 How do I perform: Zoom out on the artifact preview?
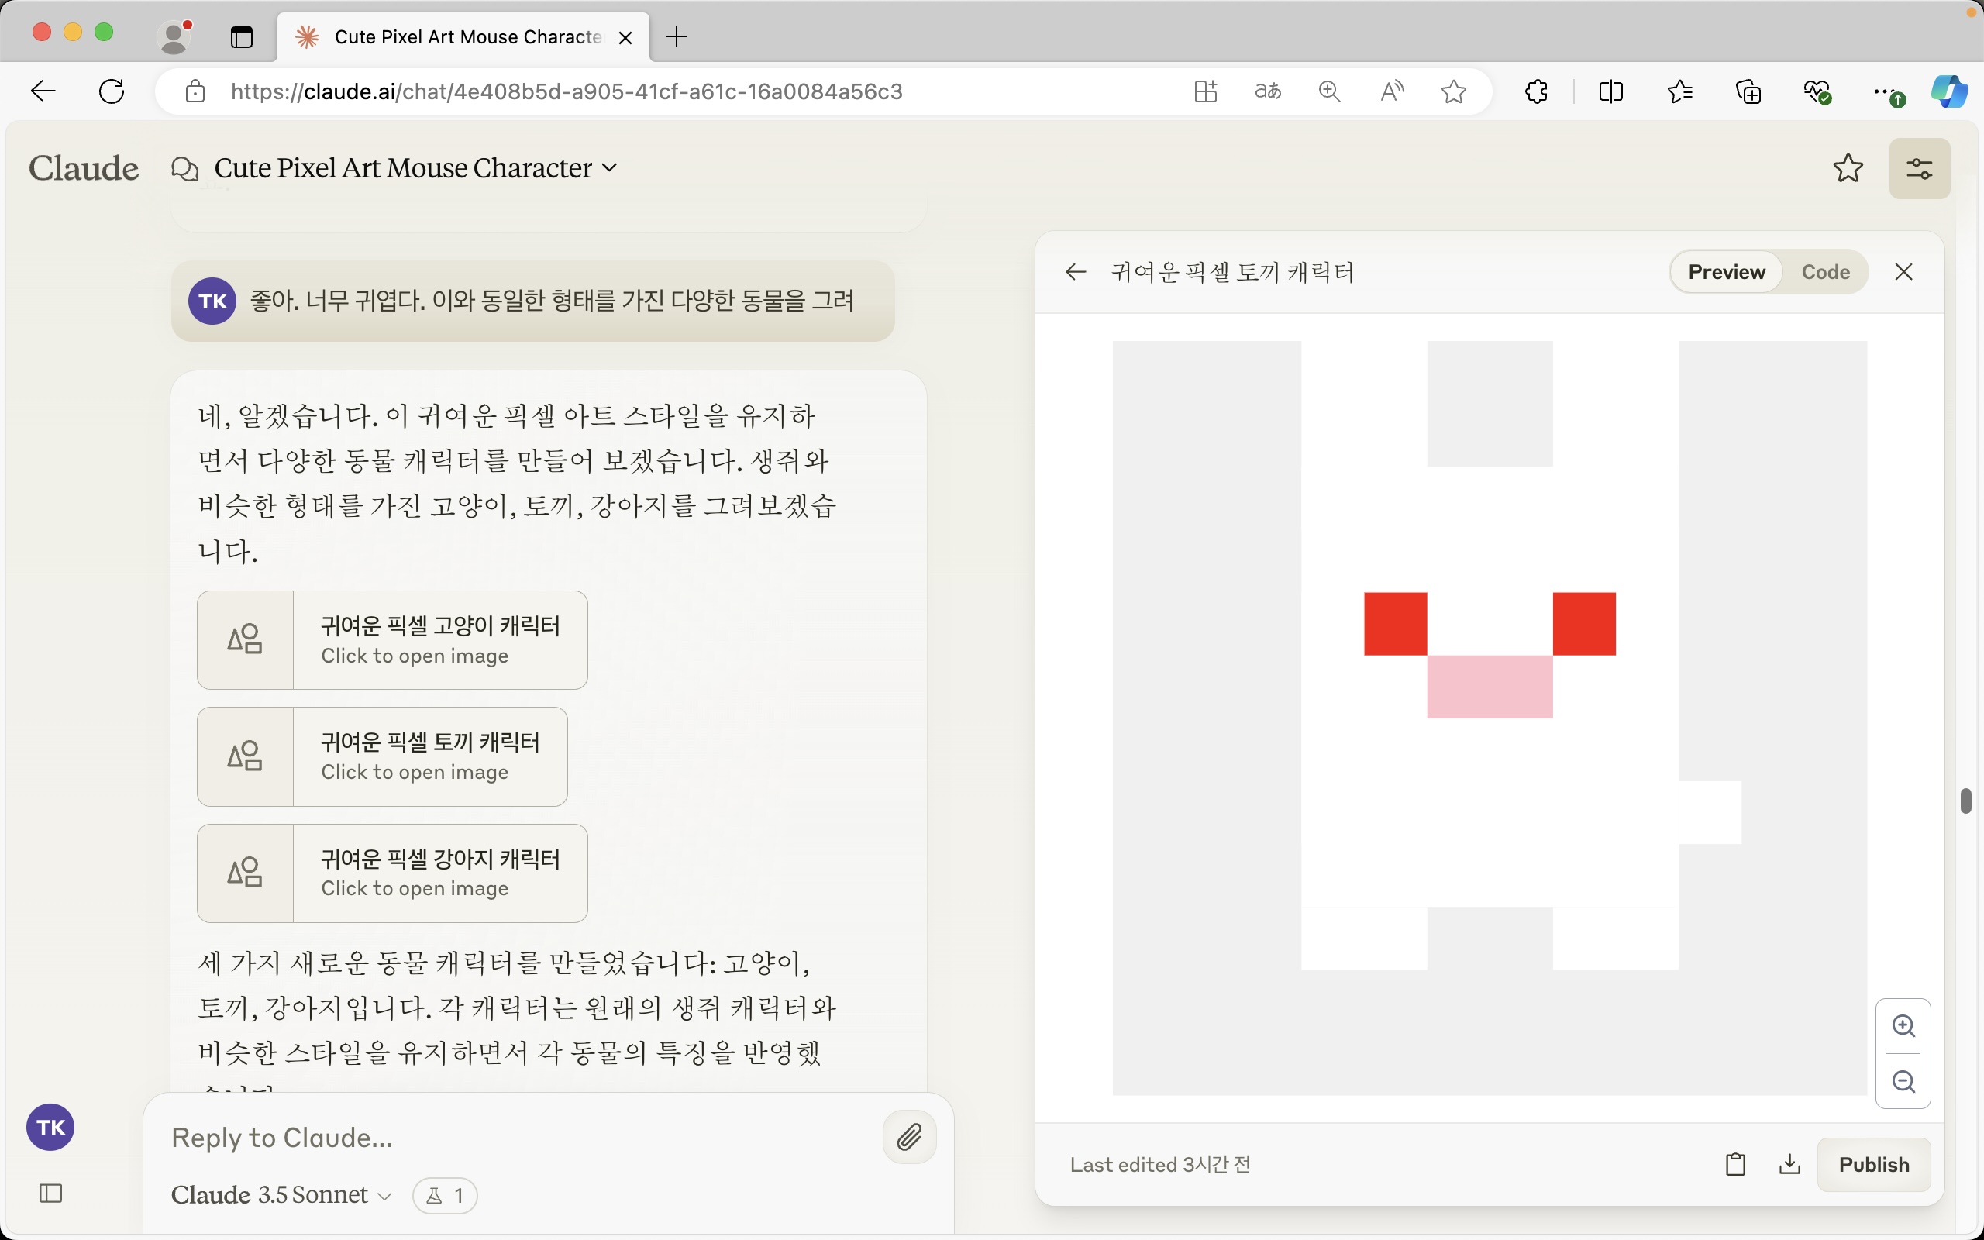coord(1903,1082)
